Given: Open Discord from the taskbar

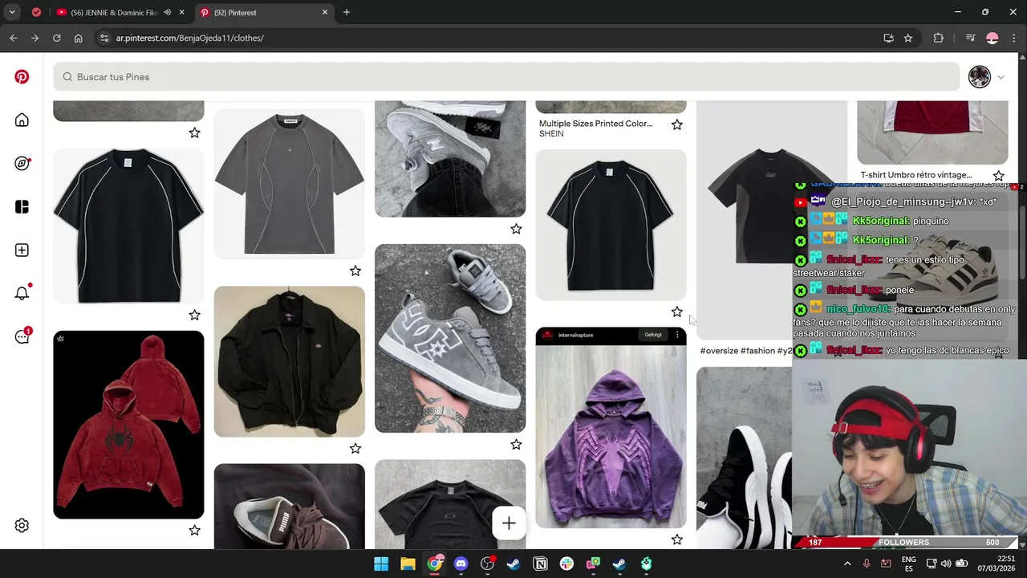Looking at the screenshot, I should pos(461,564).
